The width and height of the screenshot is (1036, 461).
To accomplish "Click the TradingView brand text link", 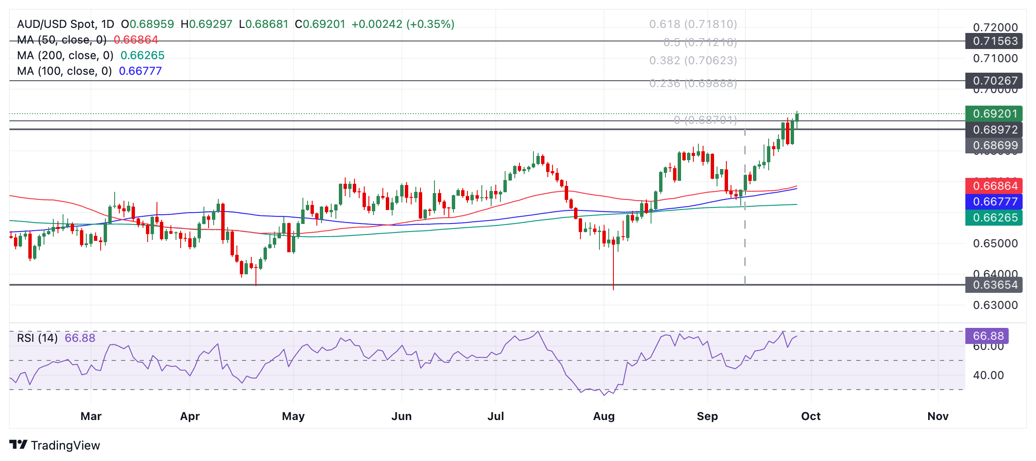I will [x=65, y=445].
